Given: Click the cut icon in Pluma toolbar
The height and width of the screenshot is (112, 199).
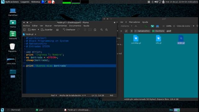Looking at the screenshot, I should coord(85,30).
